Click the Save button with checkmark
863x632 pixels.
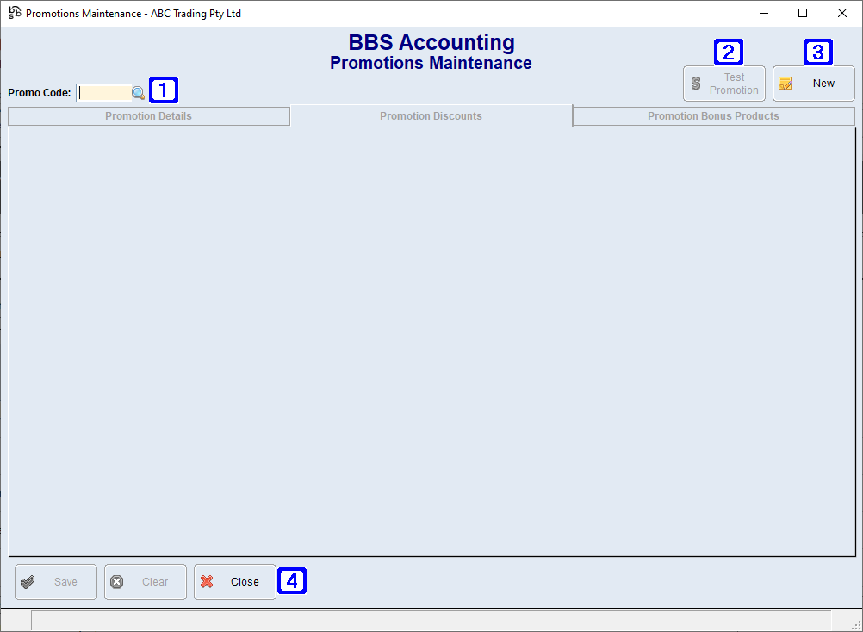click(x=56, y=582)
